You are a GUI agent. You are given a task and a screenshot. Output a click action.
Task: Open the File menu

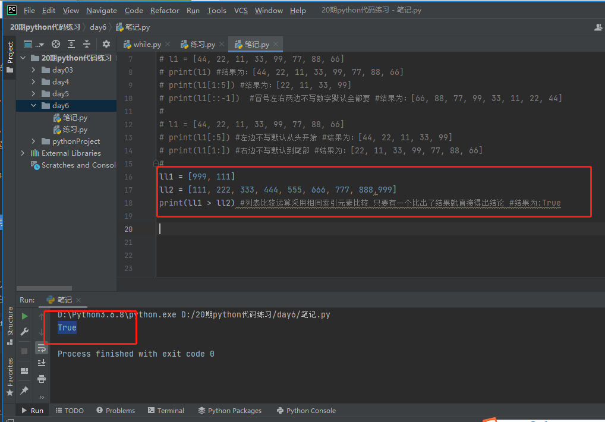click(x=29, y=11)
